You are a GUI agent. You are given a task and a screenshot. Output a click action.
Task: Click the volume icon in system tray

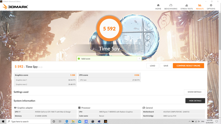point(199,121)
